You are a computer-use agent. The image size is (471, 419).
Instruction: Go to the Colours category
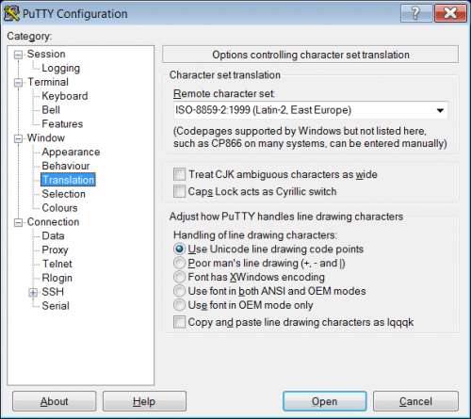(x=59, y=208)
